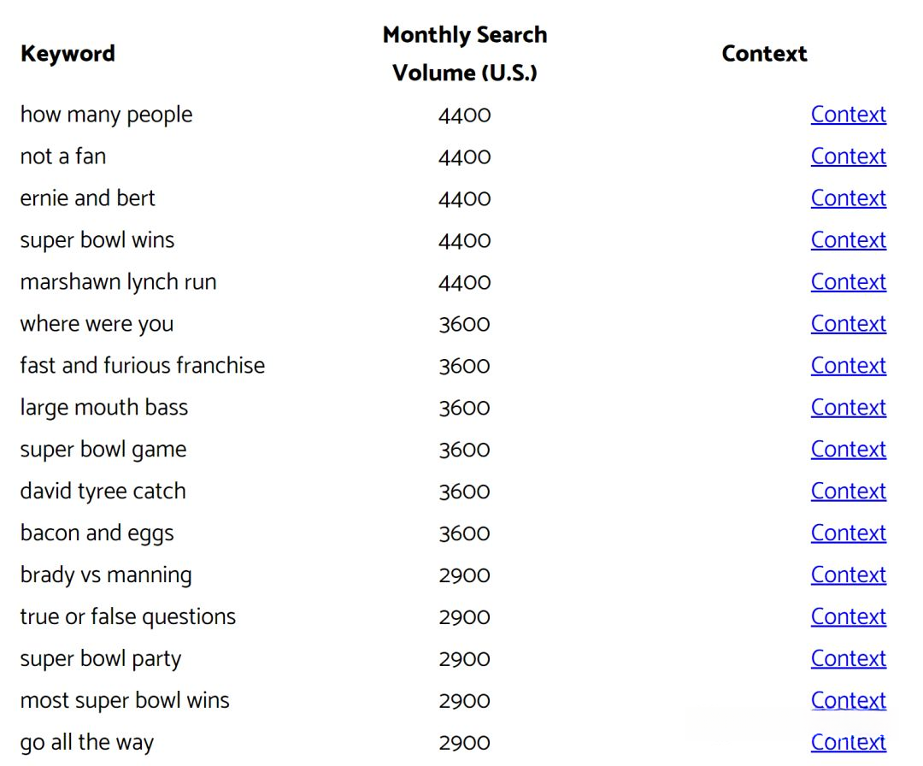The height and width of the screenshot is (766, 923).
Task: Click Context link in 'not a fan' row
Action: (848, 156)
